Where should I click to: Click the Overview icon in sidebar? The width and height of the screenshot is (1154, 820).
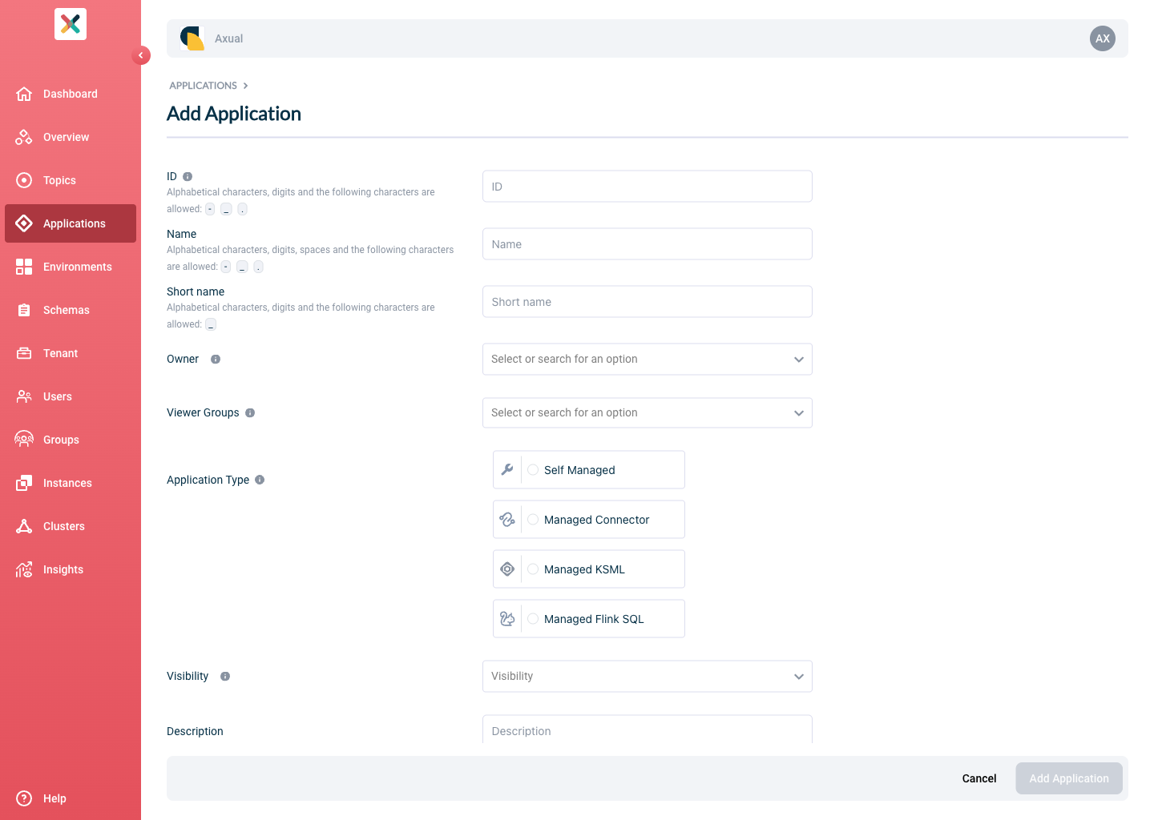pos(24,137)
